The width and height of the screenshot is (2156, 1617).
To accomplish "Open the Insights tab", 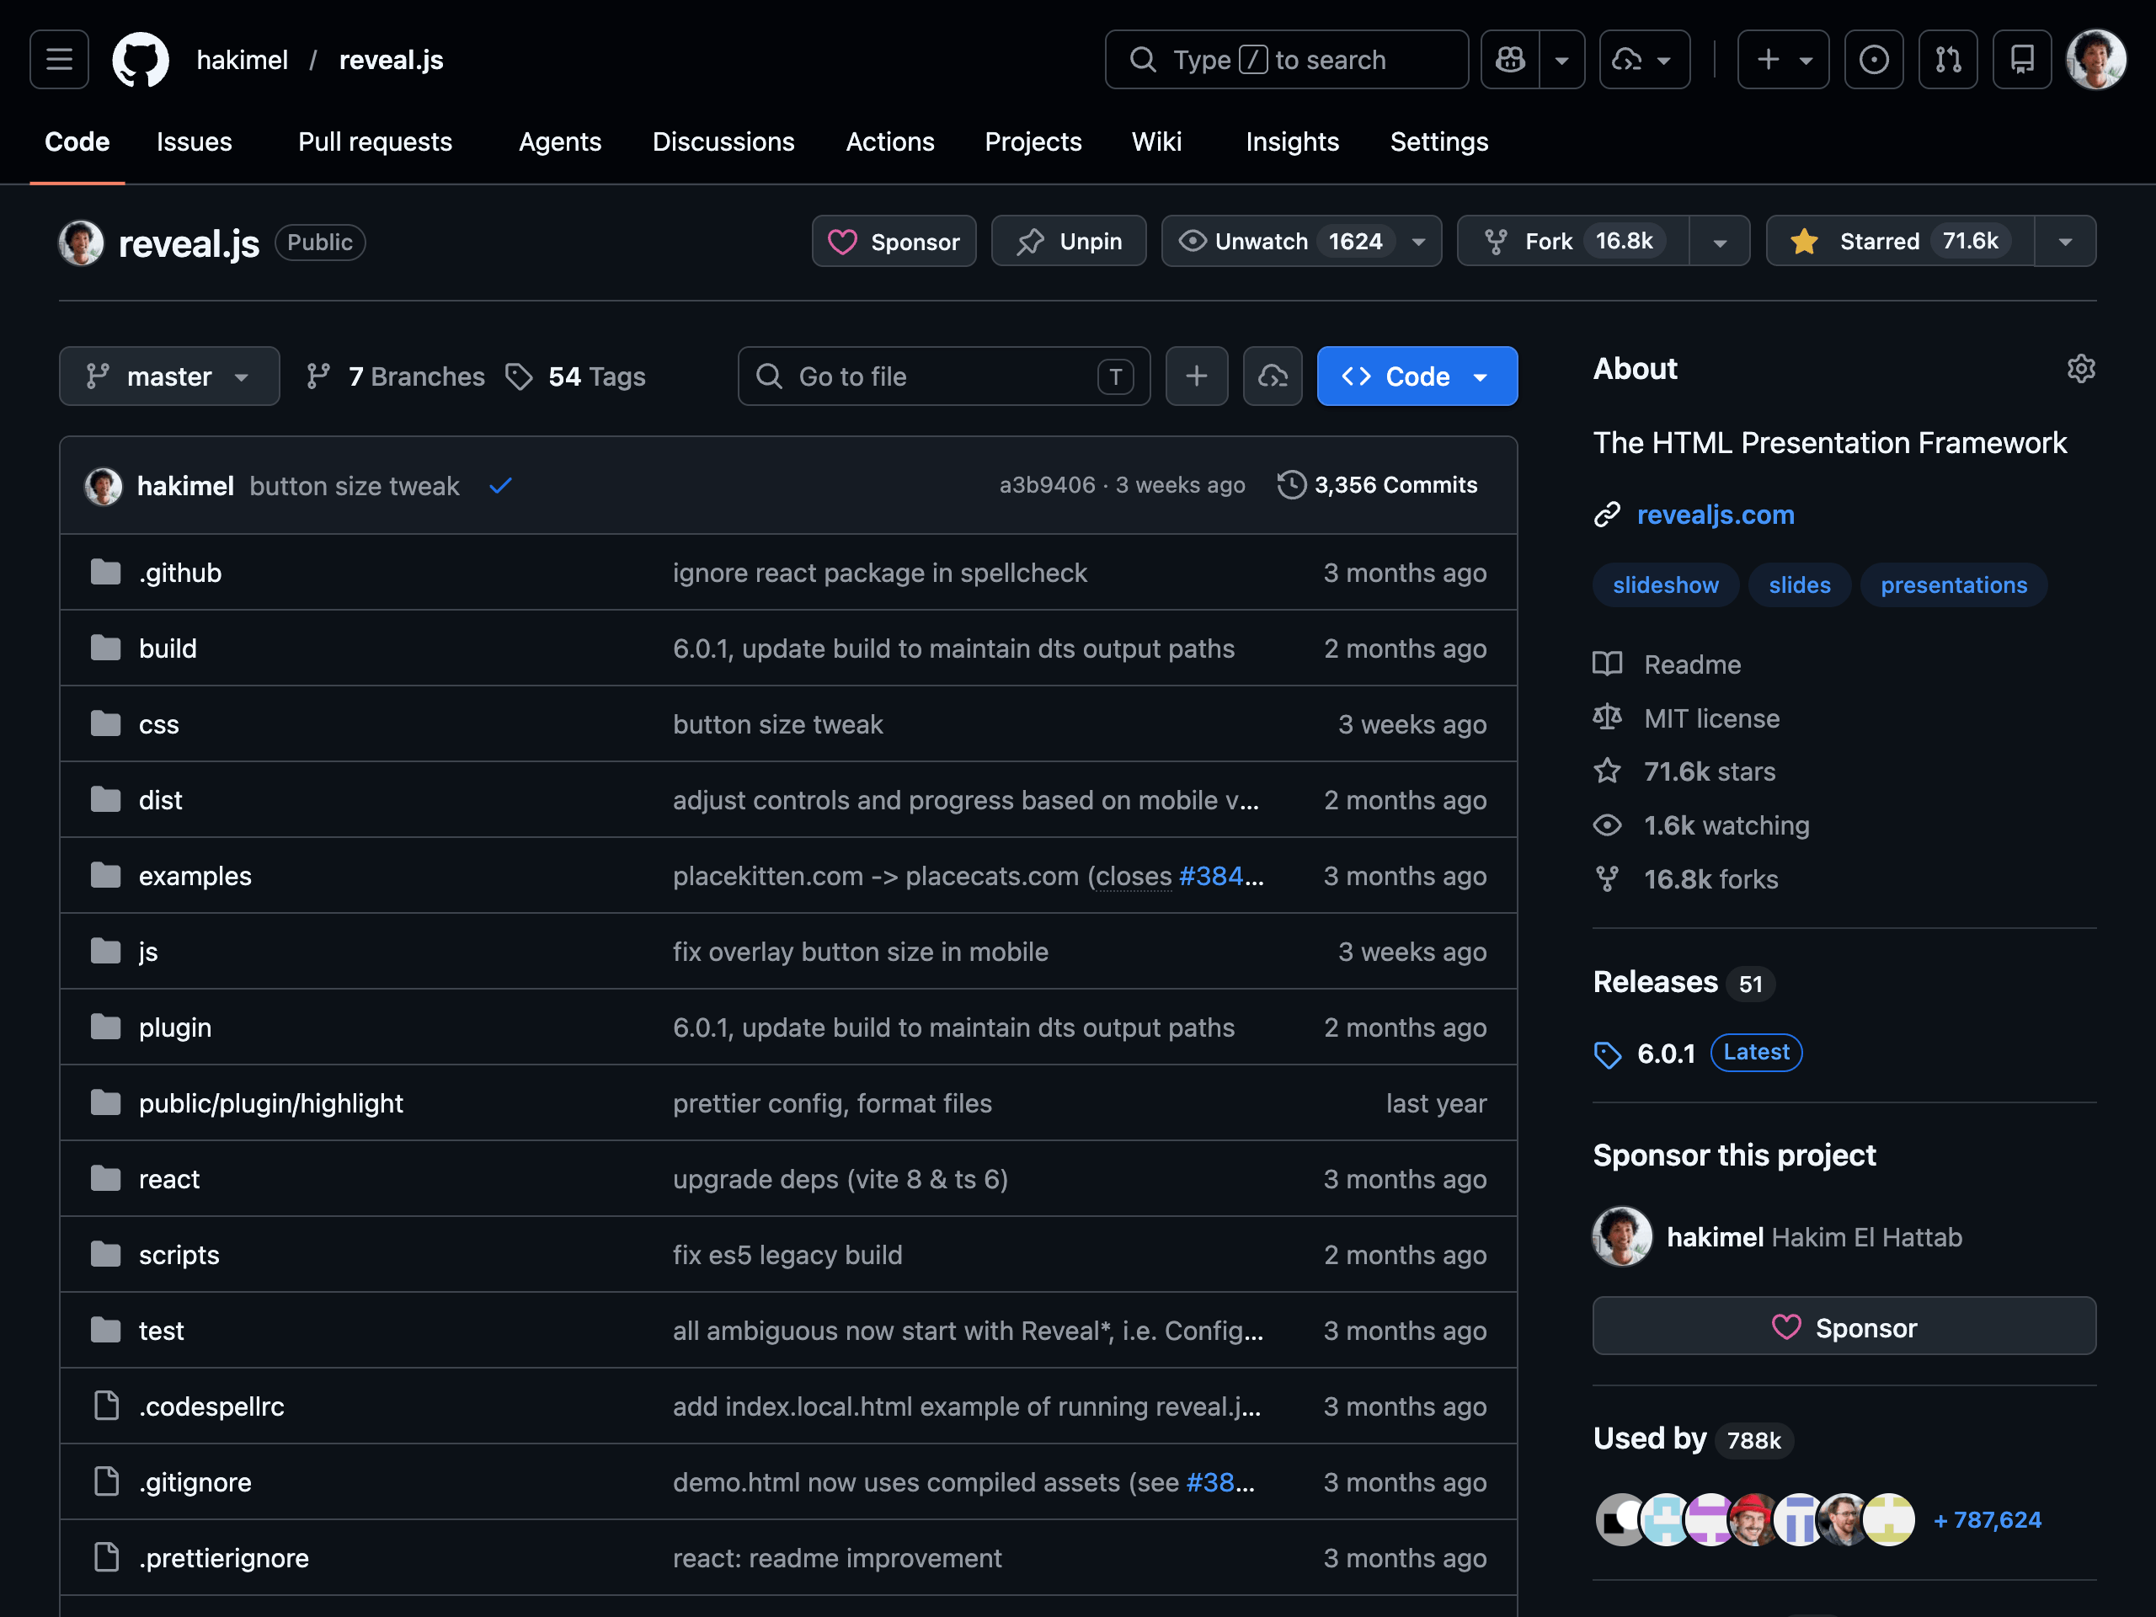I will [1291, 141].
